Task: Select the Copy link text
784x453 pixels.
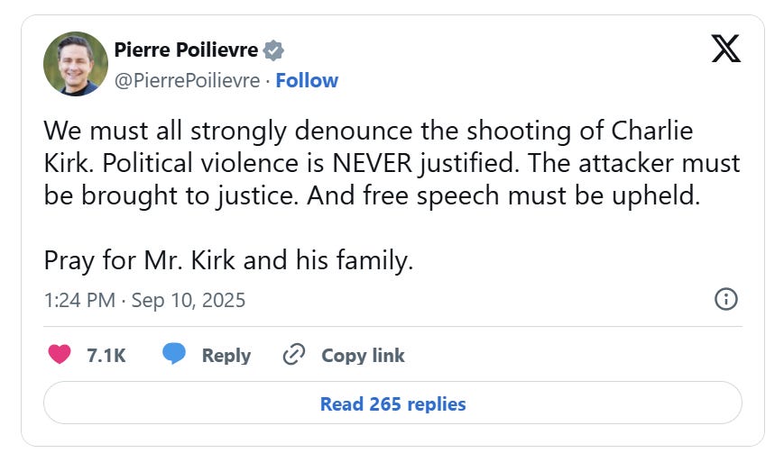Action: pos(363,356)
